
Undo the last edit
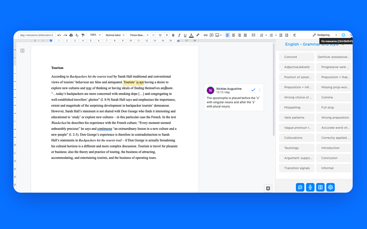(59, 35)
